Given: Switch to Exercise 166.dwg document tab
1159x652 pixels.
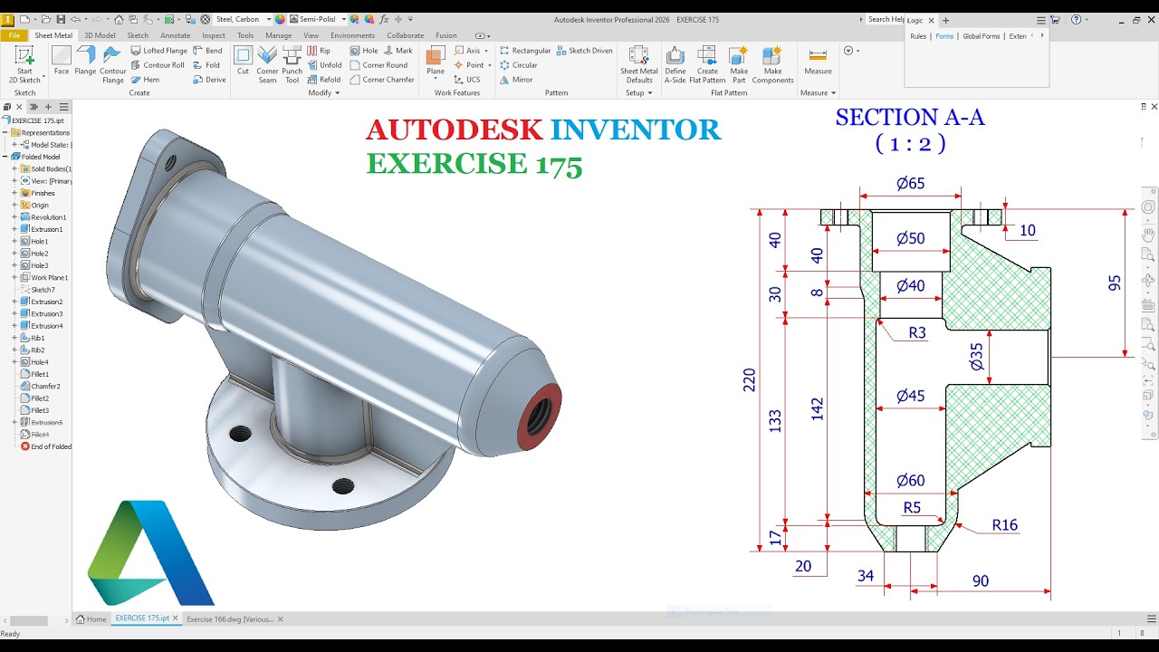Looking at the screenshot, I should [230, 619].
